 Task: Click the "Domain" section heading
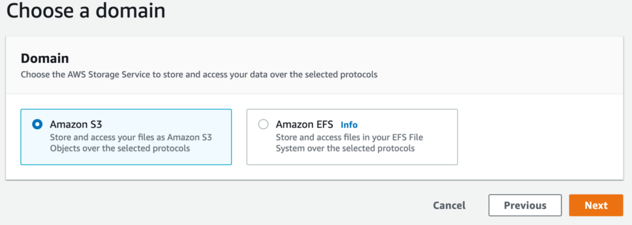coord(45,58)
